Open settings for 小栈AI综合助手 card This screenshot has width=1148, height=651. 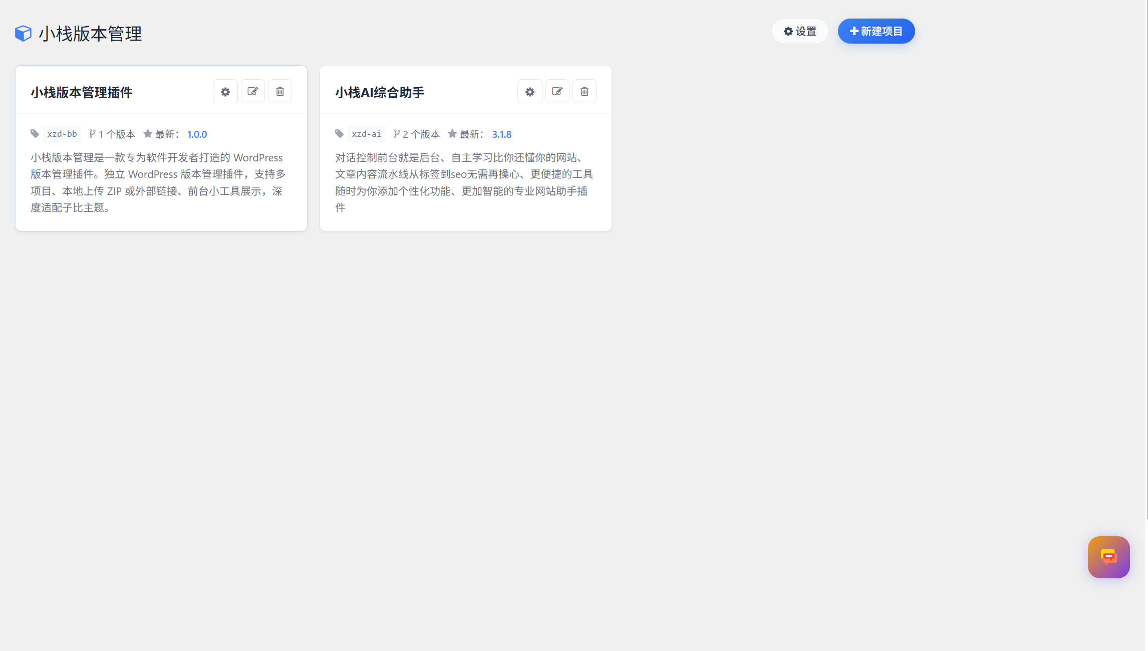(x=530, y=92)
